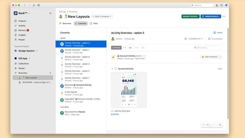This screenshot has width=245, height=138.
Task: Switch to the Files tab
Action: point(94,23)
